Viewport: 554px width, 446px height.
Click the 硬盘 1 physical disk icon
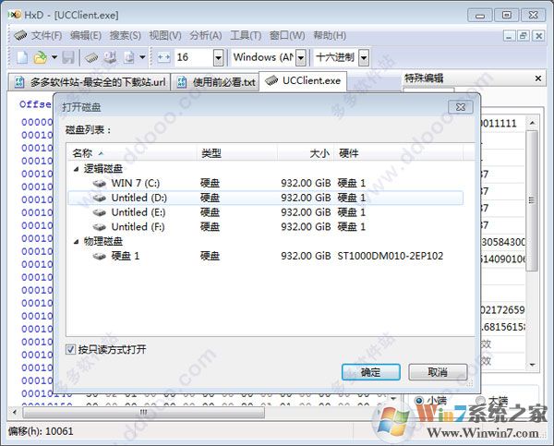pyautogui.click(x=100, y=256)
